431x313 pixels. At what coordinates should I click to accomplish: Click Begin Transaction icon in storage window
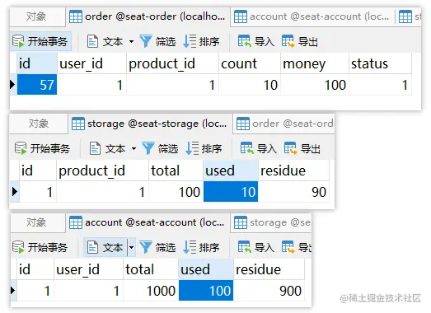click(x=21, y=148)
